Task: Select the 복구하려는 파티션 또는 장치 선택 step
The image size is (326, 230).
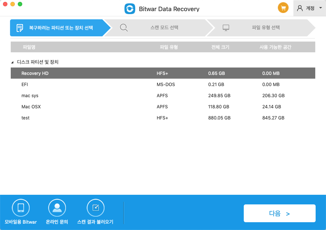Action: [60, 28]
